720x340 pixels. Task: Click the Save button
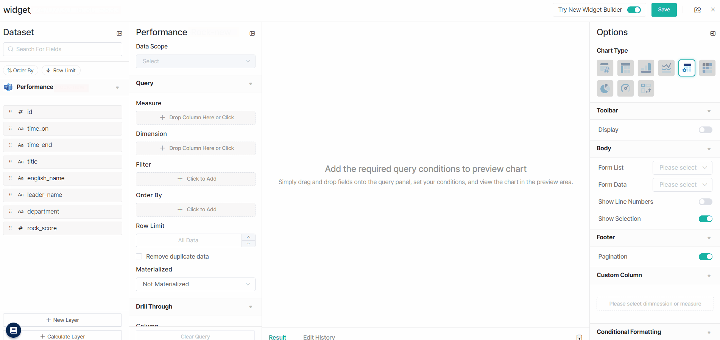[664, 10]
